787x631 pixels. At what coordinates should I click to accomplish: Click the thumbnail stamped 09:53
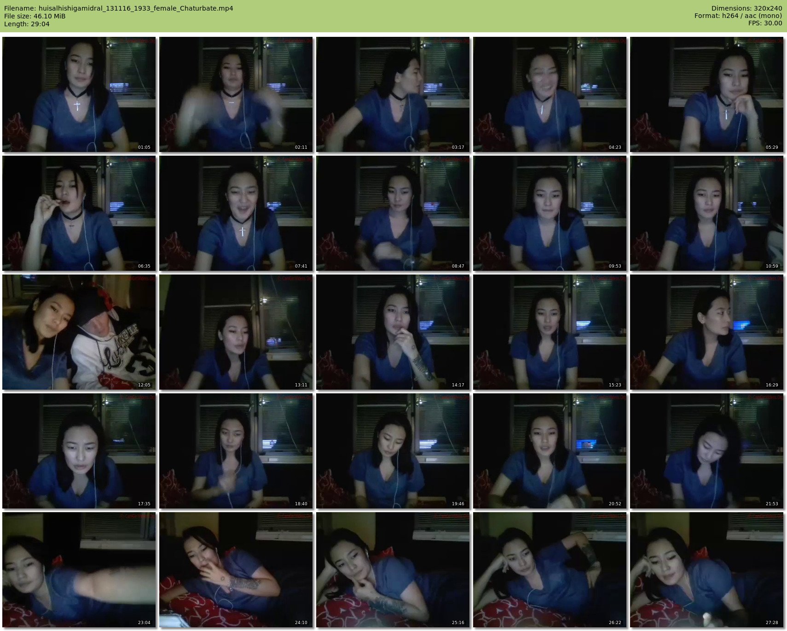point(550,213)
